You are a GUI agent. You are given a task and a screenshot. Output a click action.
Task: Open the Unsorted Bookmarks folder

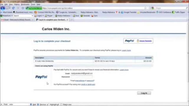tap(146, 12)
